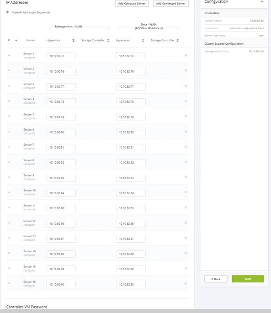Grab the drag handle of Server 7
271x313 pixels.
click(9, 147)
